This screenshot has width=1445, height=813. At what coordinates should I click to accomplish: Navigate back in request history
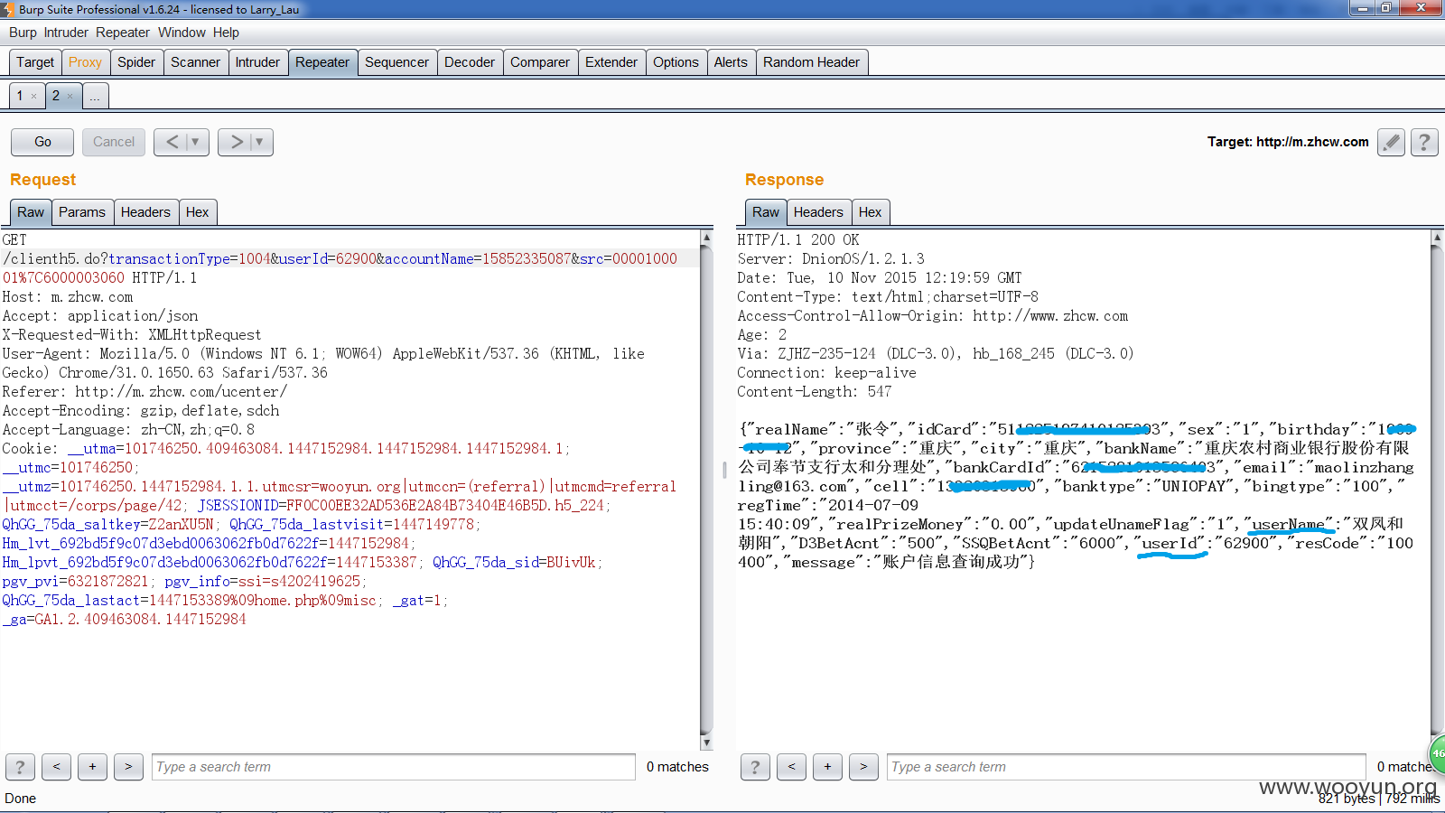tap(172, 142)
